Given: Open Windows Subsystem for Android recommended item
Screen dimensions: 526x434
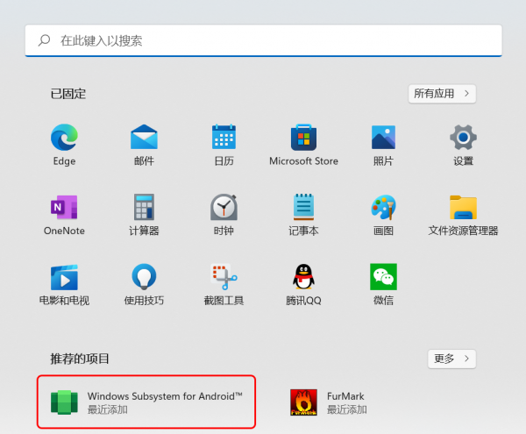Looking at the screenshot, I should [146, 402].
